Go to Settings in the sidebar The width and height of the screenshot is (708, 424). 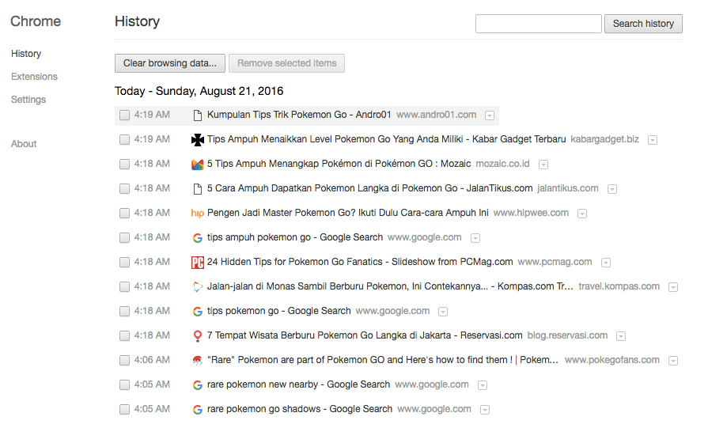coord(28,100)
